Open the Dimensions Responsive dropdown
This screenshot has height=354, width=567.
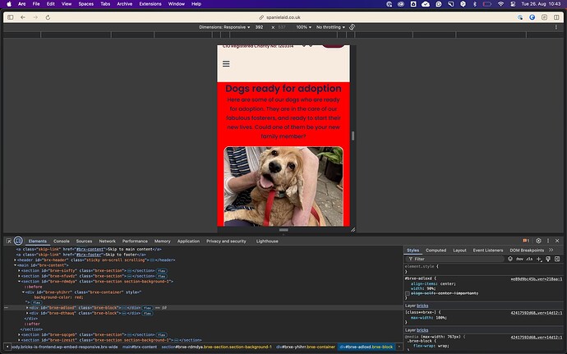224,27
